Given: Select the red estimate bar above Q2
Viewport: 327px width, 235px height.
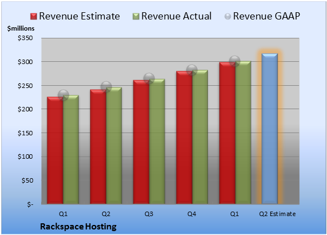Looking at the screenshot, I should point(98,146).
